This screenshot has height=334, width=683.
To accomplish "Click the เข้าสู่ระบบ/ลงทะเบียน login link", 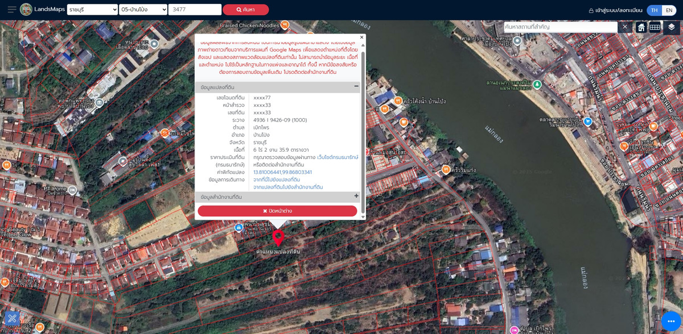I will (x=615, y=10).
